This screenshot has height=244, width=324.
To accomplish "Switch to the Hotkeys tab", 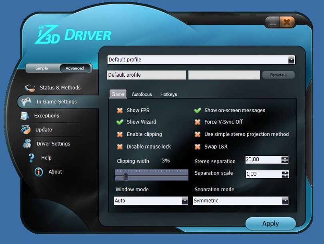I will [169, 95].
